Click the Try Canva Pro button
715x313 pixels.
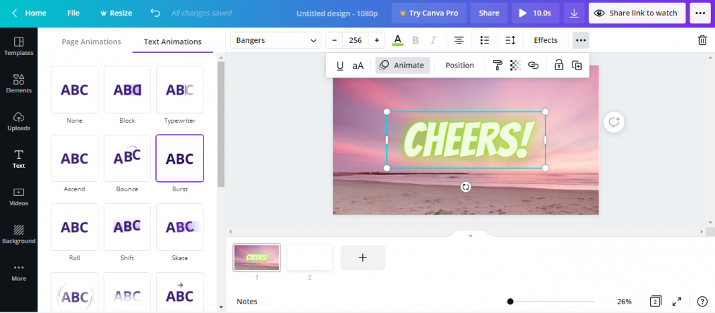coord(428,13)
